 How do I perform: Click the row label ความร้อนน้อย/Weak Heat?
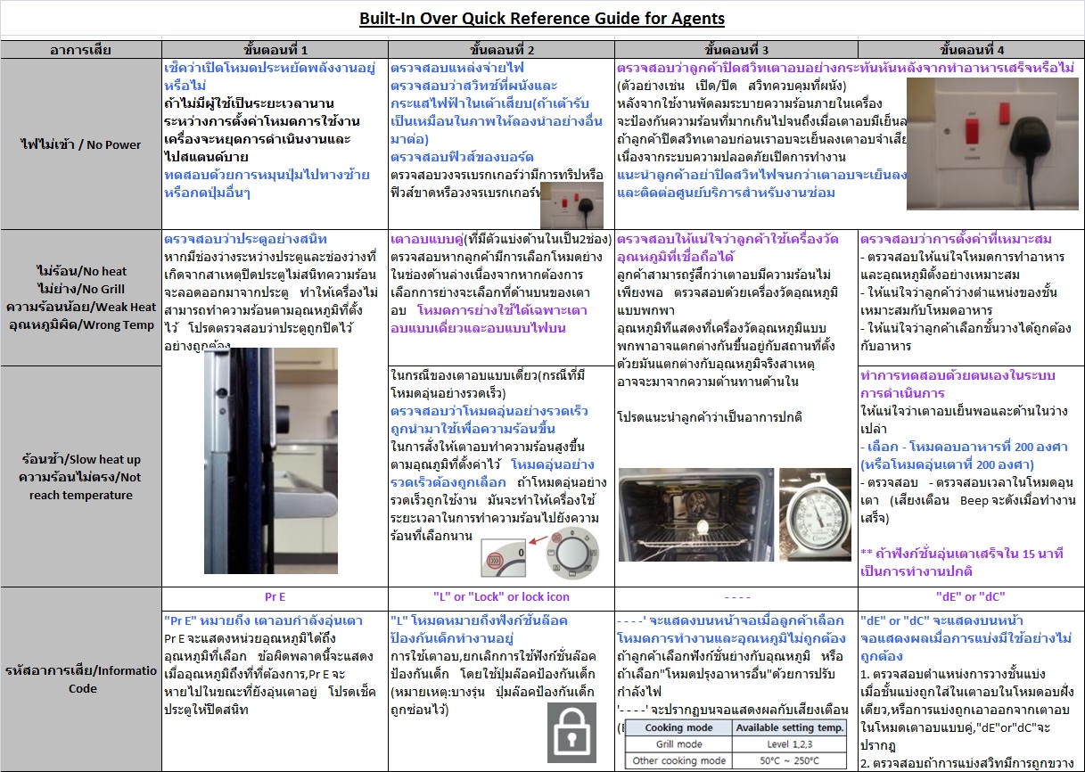click(81, 307)
